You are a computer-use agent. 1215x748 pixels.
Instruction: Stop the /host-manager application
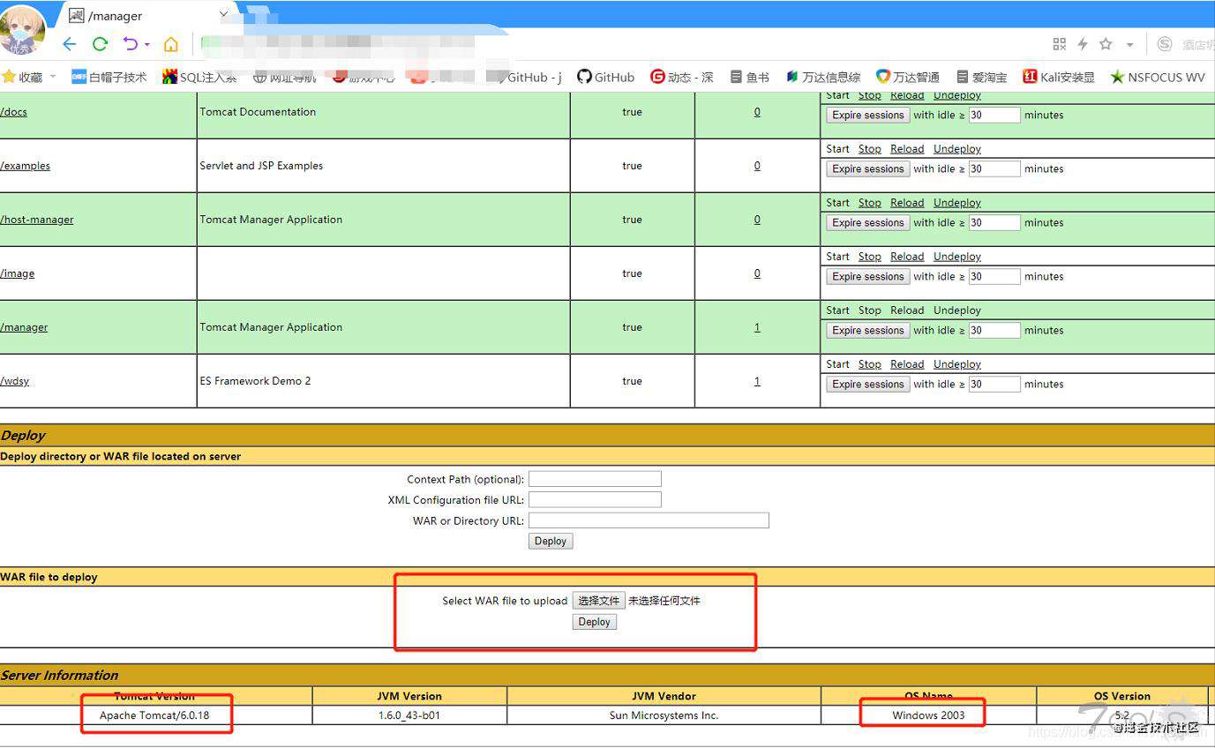coord(870,203)
